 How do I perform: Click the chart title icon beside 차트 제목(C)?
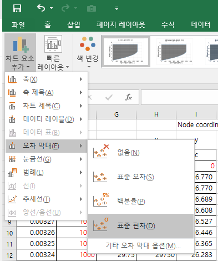click(x=12, y=106)
